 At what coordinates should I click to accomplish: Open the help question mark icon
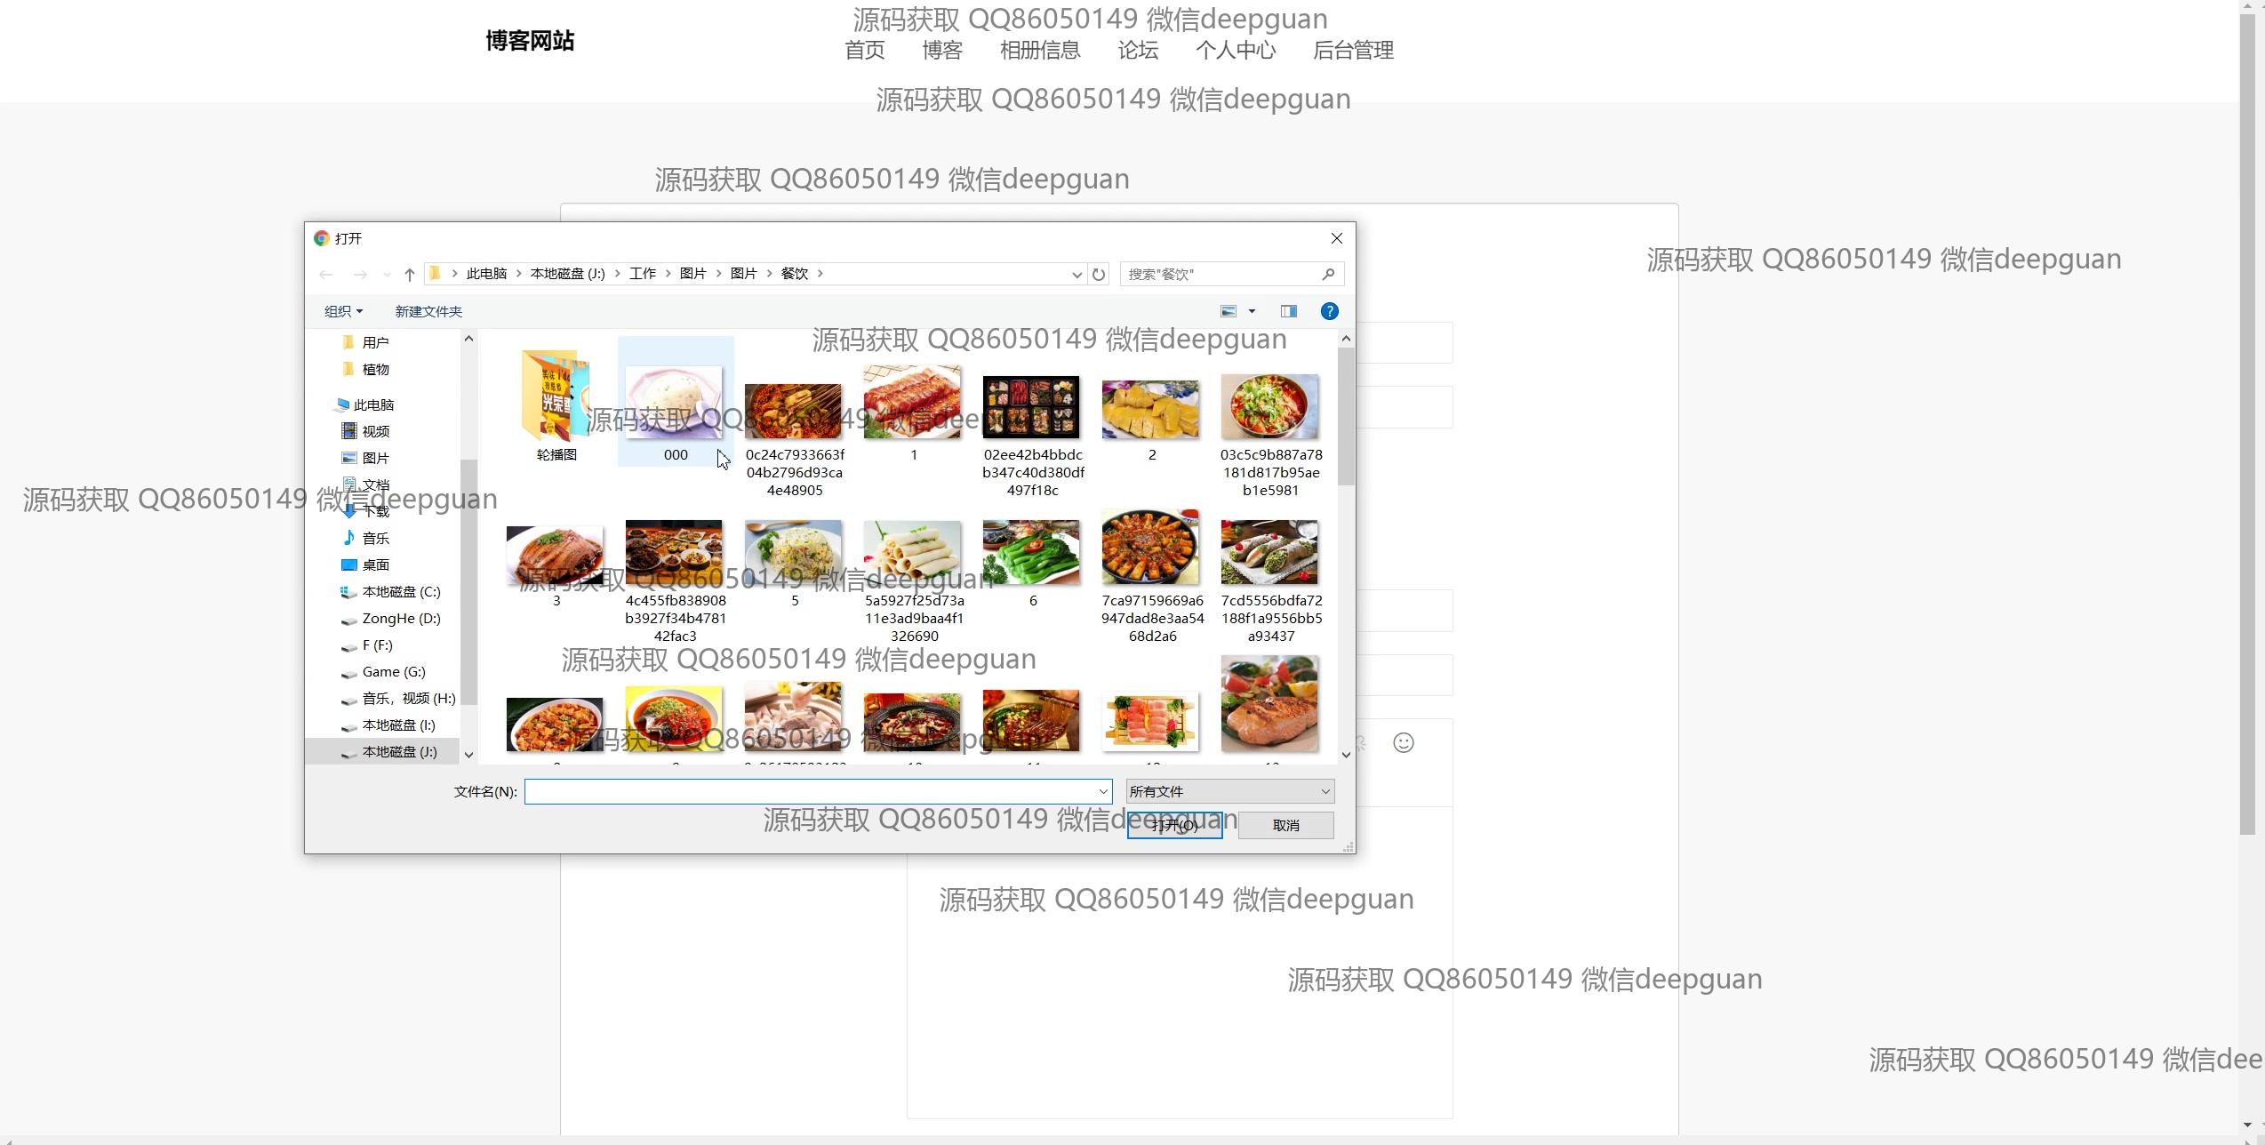click(1329, 311)
